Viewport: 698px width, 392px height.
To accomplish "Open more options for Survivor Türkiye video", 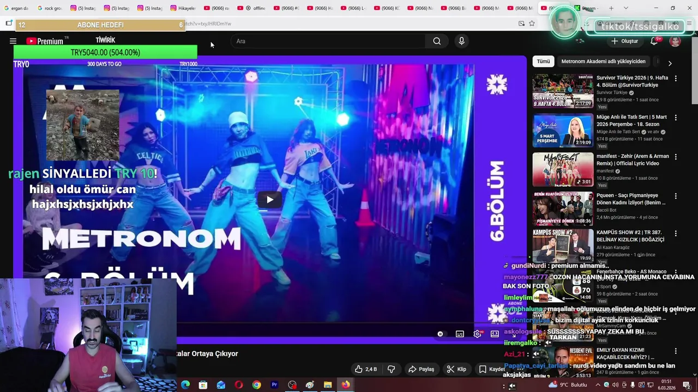I will click(676, 78).
